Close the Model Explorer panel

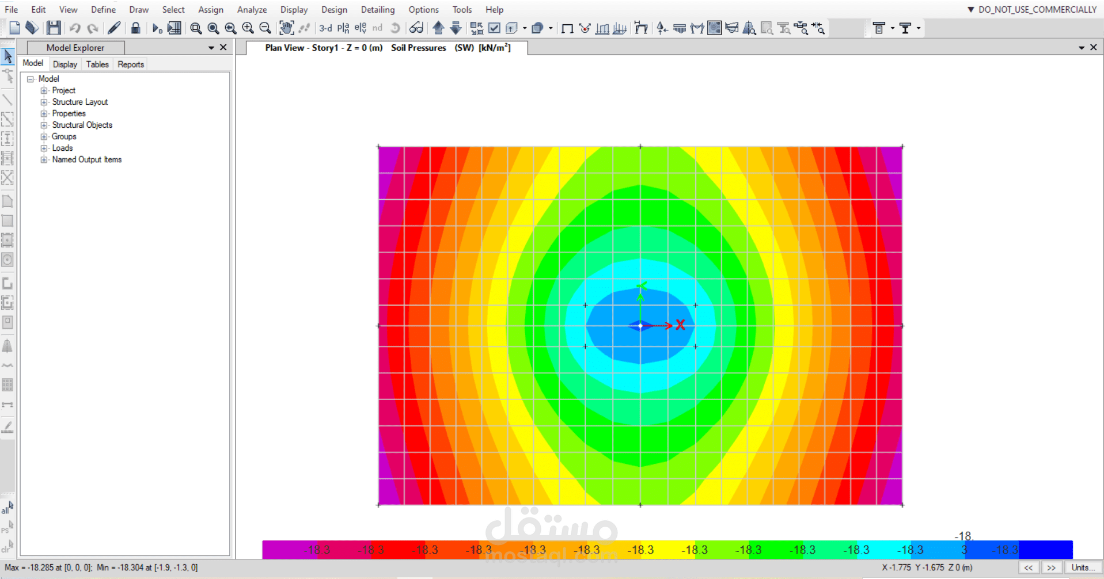223,47
